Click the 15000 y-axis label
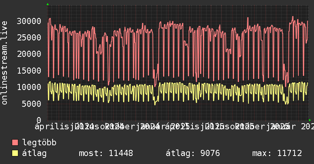This screenshot has width=314, height=164. (29, 71)
